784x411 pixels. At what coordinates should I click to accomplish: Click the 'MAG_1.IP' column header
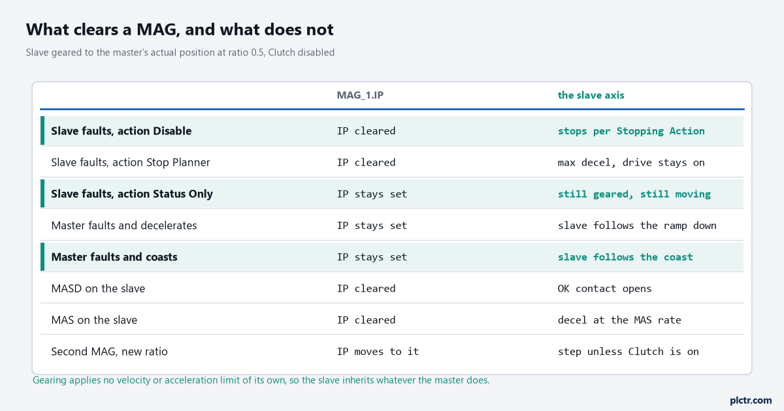pyautogui.click(x=360, y=95)
